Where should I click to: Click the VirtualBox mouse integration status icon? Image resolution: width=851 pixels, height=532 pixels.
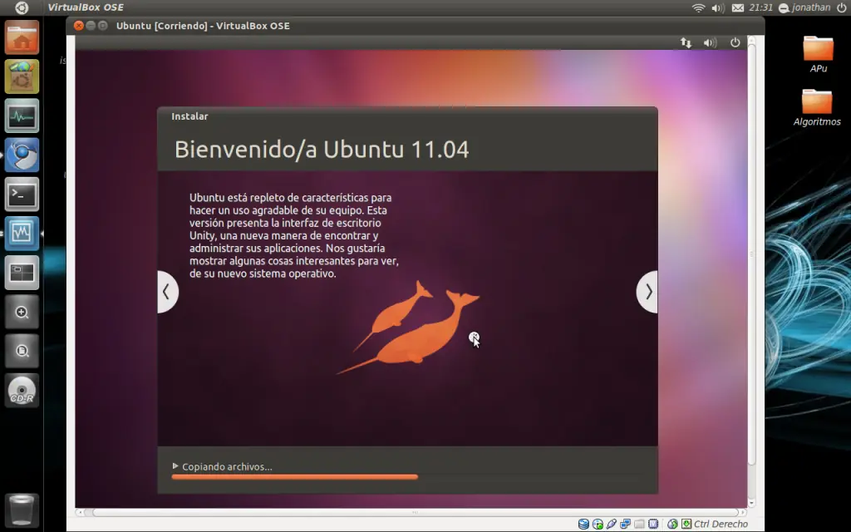pos(672,524)
